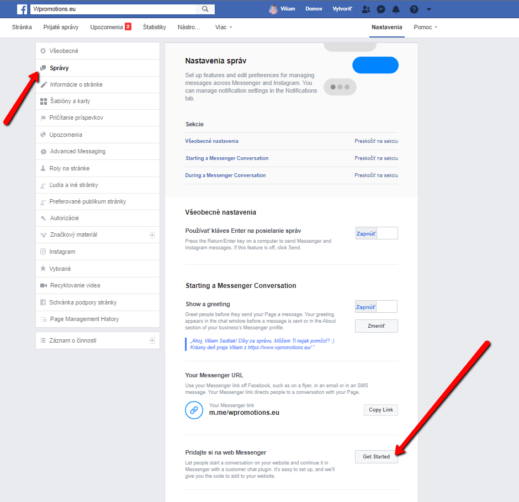Screen dimensions: 519x502
Task: Toggle Enter key sending switch
Action: (x=377, y=233)
